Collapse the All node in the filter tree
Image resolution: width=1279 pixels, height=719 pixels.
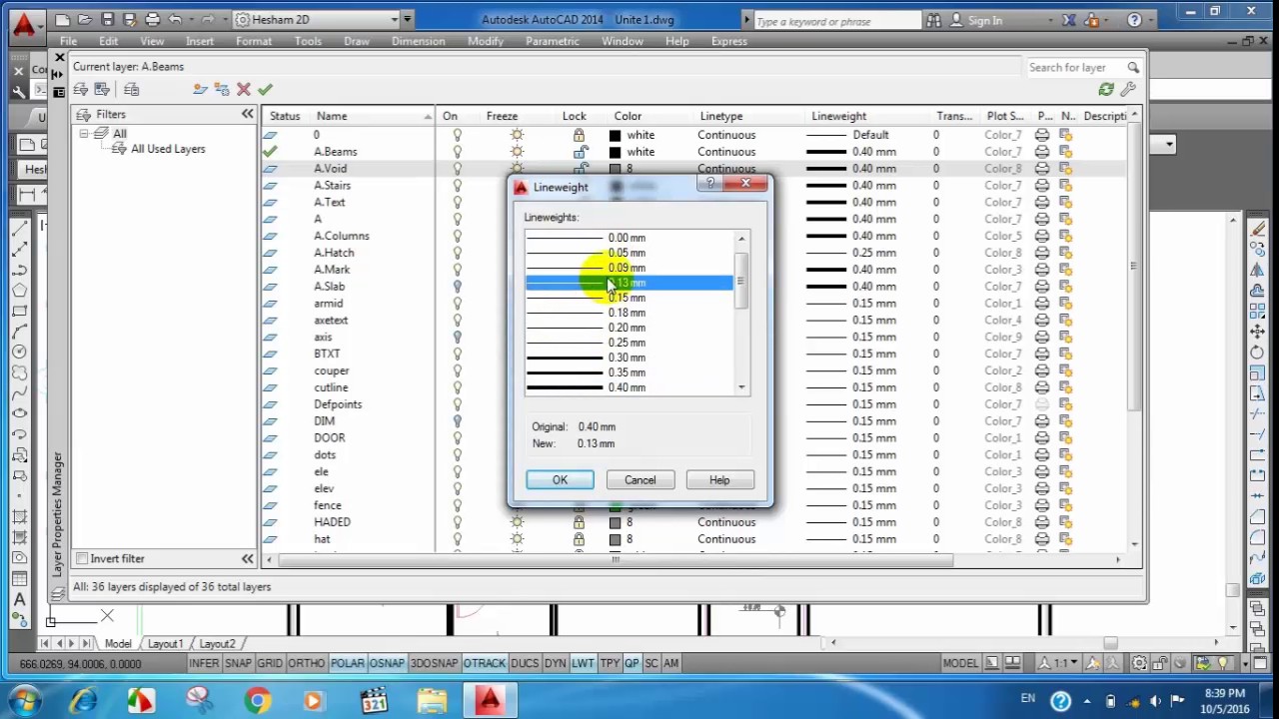[x=85, y=134]
